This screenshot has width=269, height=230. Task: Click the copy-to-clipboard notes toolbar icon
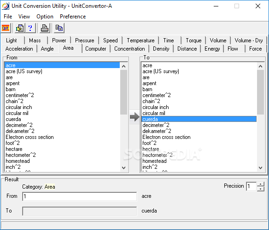tap(20, 28)
